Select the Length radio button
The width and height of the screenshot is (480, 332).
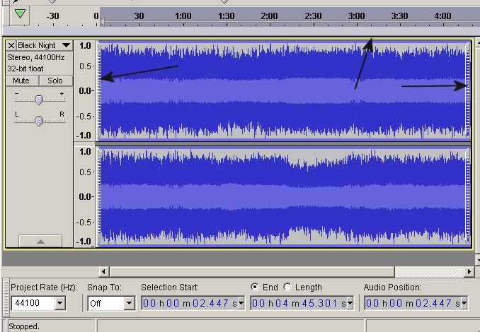click(287, 287)
